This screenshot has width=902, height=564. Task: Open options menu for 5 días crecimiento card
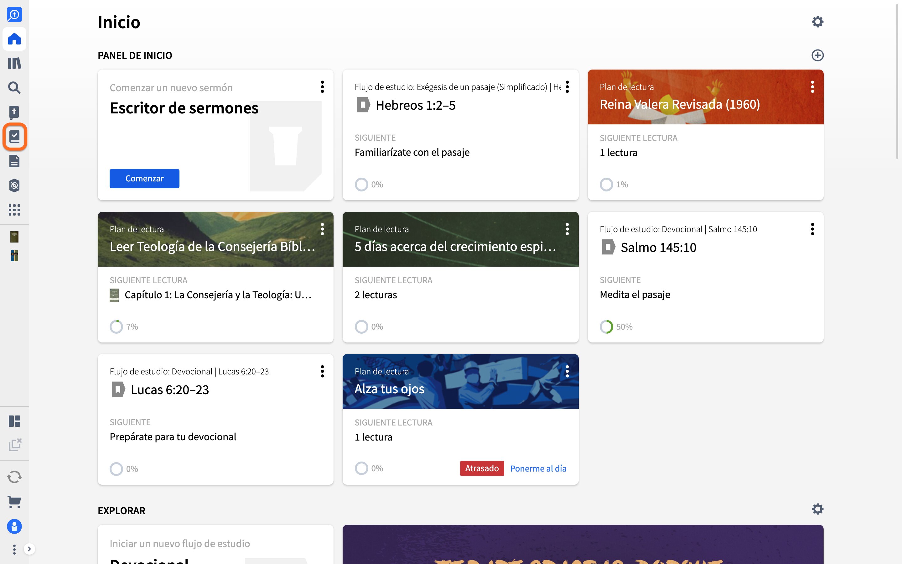coord(567,229)
